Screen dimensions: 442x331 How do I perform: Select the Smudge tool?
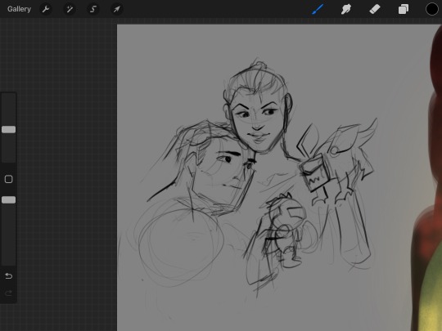346,9
